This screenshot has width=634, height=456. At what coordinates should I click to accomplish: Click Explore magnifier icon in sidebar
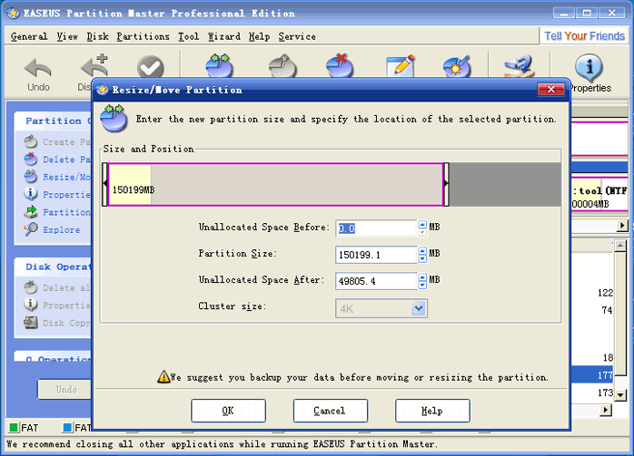[x=31, y=229]
